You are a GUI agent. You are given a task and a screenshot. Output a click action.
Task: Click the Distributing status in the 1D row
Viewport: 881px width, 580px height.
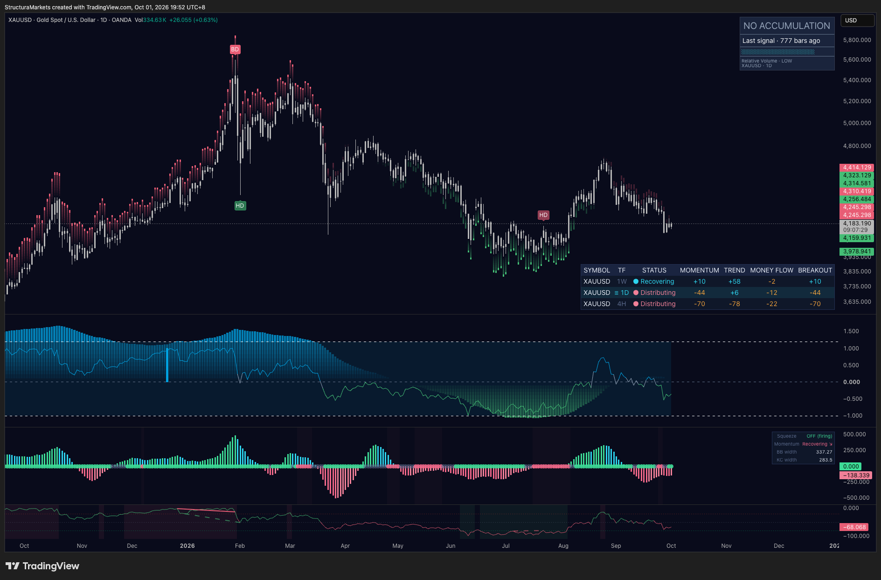[658, 293]
